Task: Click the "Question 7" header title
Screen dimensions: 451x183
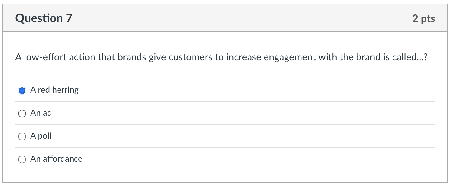Action: point(44,18)
